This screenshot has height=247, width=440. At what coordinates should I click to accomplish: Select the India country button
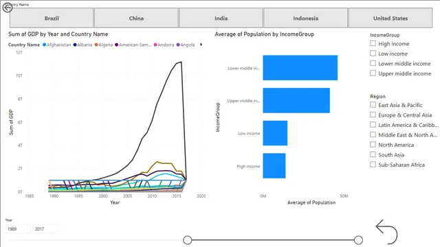[x=221, y=19]
